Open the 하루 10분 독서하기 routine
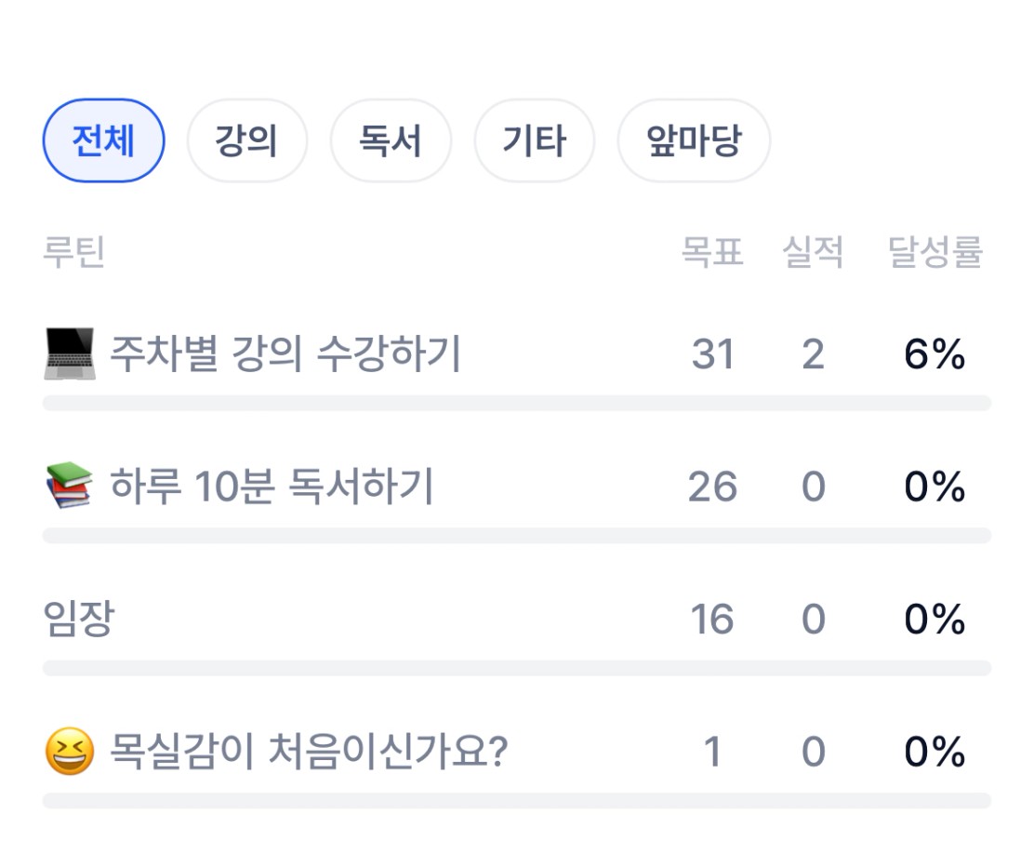This screenshot has height=867, width=1034. [272, 487]
